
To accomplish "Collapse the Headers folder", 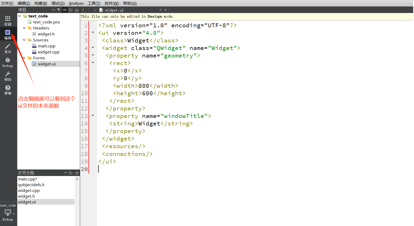I will click(x=24, y=28).
